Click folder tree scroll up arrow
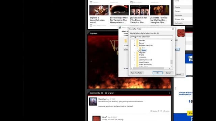The image size is (216, 121). (x=171, y=41)
